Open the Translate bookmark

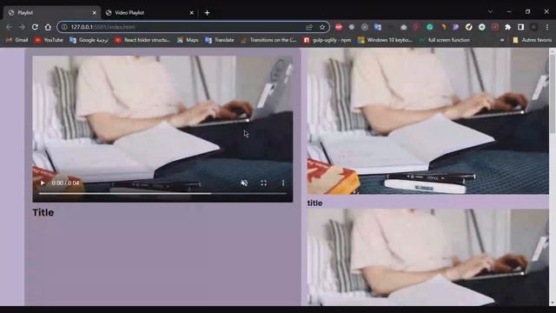(220, 40)
